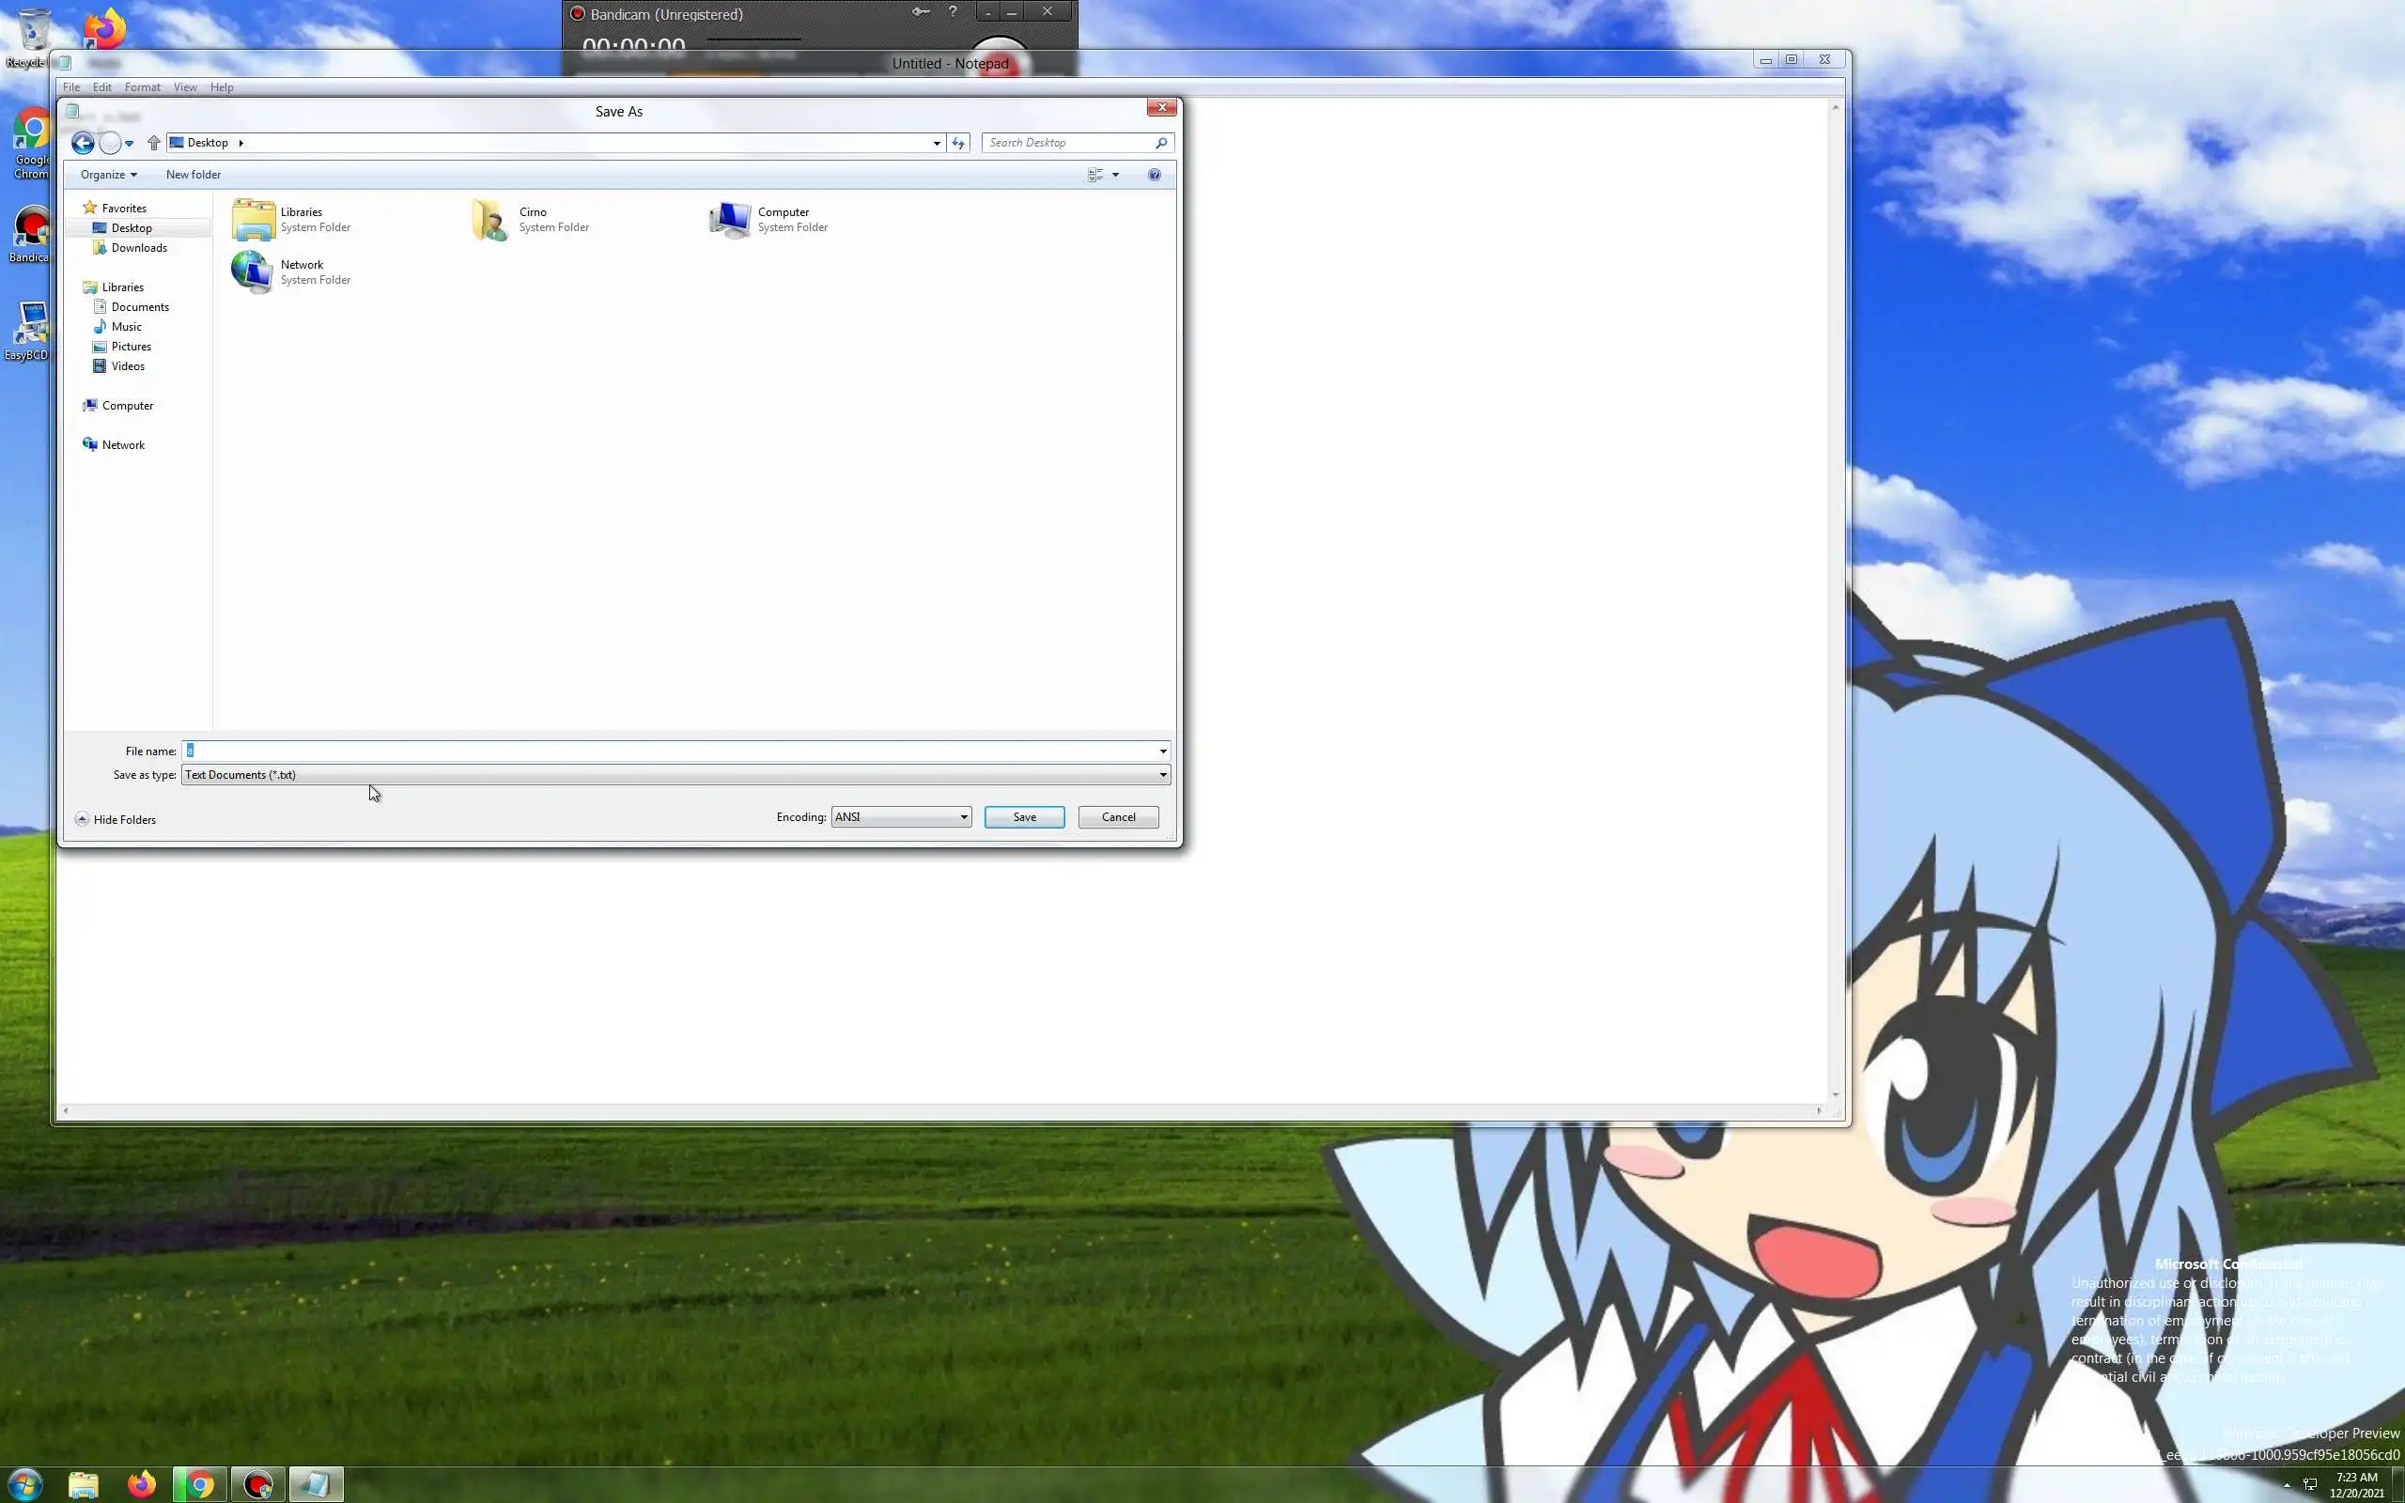This screenshot has width=2405, height=1503.
Task: Open the Help question mark icon in dialog
Action: tap(1154, 175)
